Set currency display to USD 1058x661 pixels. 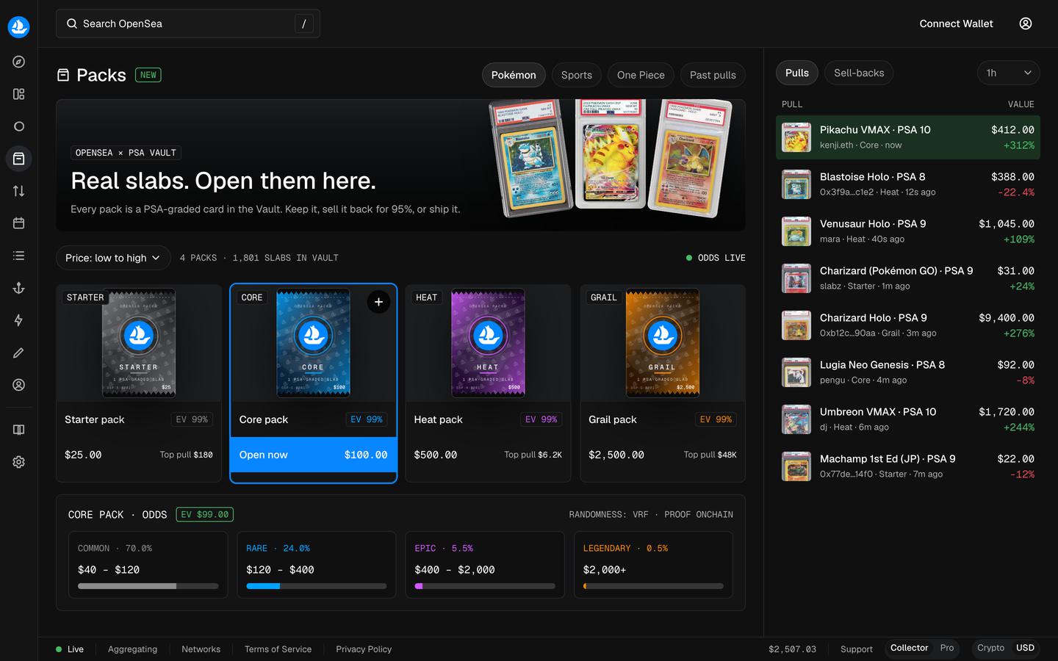(1025, 648)
